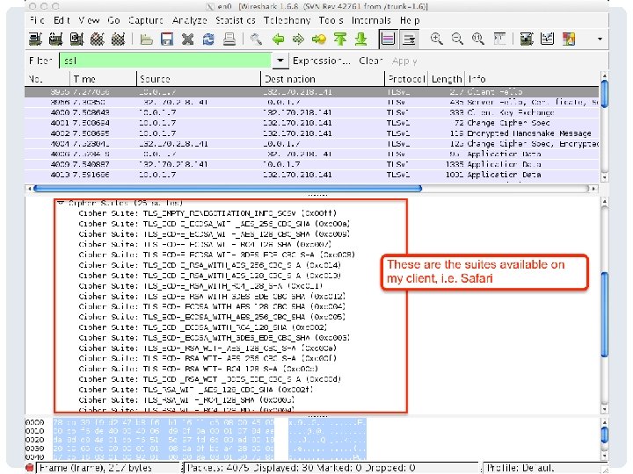Select the Client Key Exchange packet row

tap(312, 112)
